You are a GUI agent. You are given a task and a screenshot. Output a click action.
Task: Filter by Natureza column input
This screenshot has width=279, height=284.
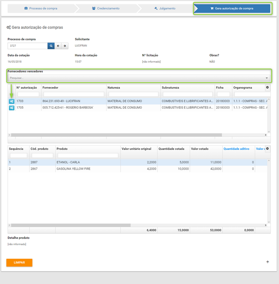tap(133, 94)
